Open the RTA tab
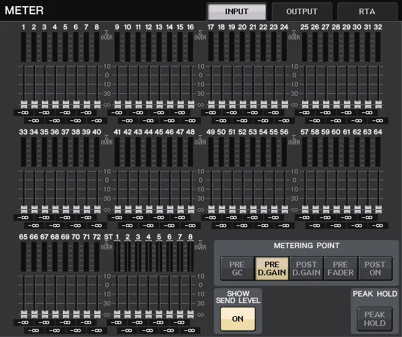The height and width of the screenshot is (337, 402). 367,12
